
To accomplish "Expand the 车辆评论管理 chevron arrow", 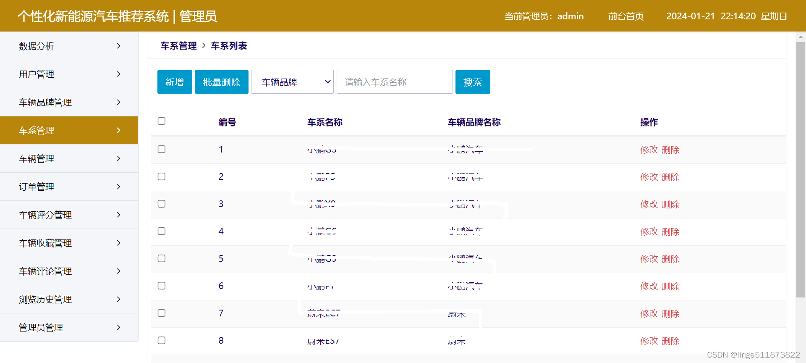I will point(118,271).
